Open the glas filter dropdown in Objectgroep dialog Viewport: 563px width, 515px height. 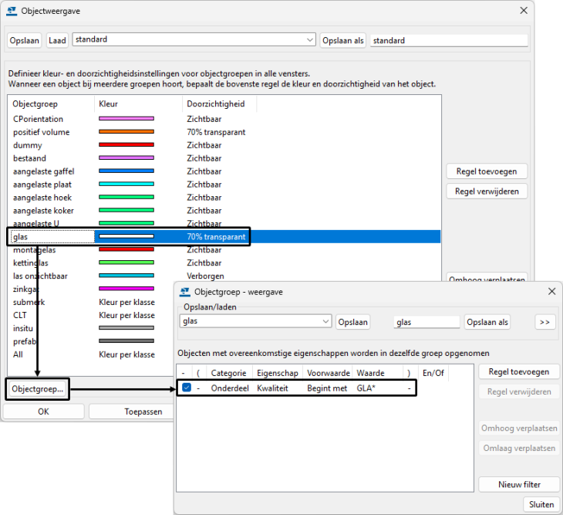pos(255,321)
